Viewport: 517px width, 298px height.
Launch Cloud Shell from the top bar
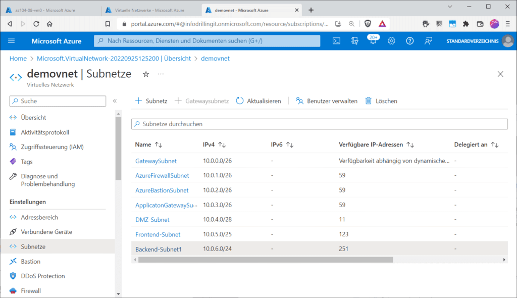coord(336,41)
